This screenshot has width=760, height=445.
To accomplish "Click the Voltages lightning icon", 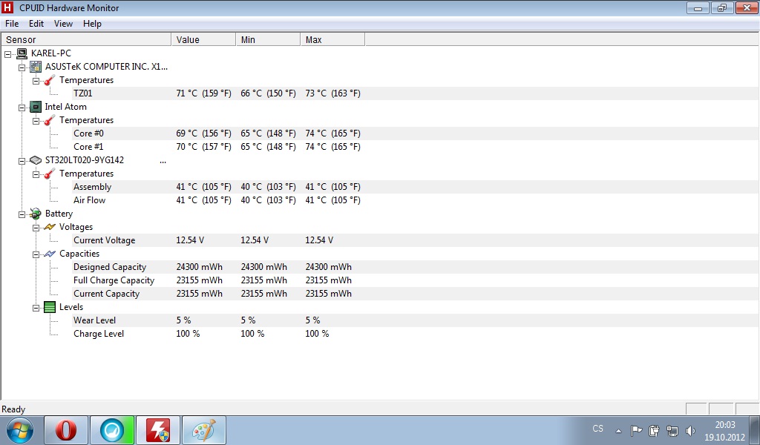I will (50, 227).
